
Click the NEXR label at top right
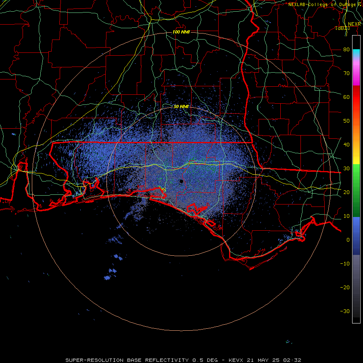[x=355, y=24]
